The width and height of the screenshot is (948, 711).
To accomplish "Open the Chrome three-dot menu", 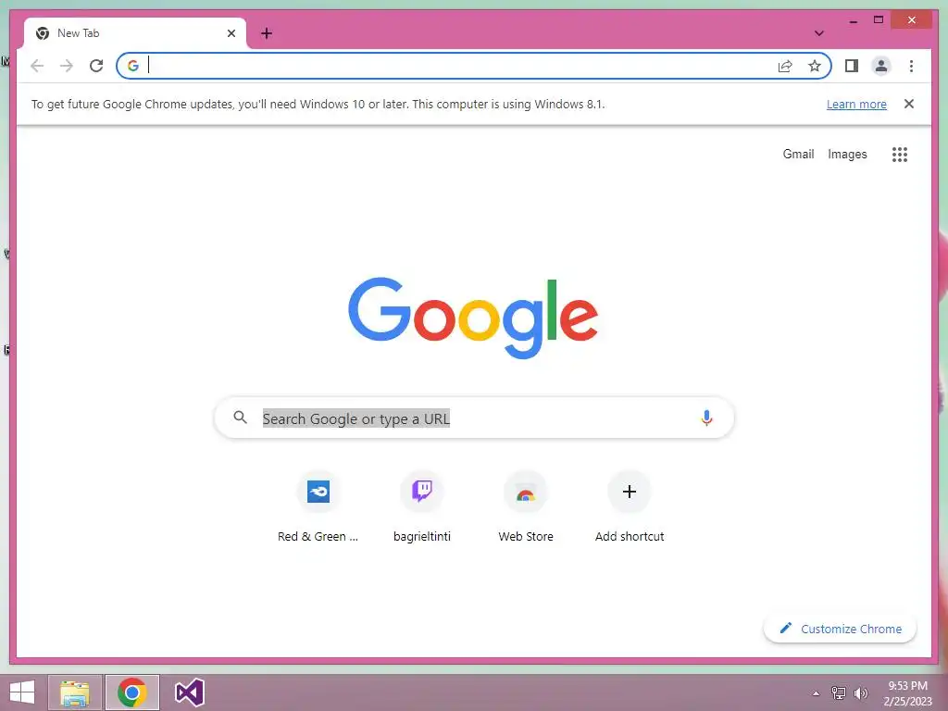I will point(911,66).
